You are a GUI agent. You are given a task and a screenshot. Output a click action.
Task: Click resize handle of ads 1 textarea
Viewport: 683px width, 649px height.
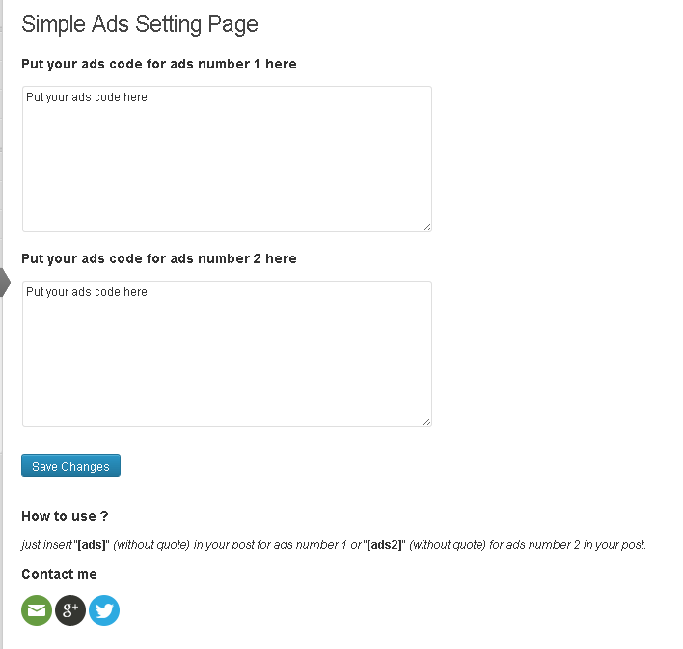click(x=426, y=227)
